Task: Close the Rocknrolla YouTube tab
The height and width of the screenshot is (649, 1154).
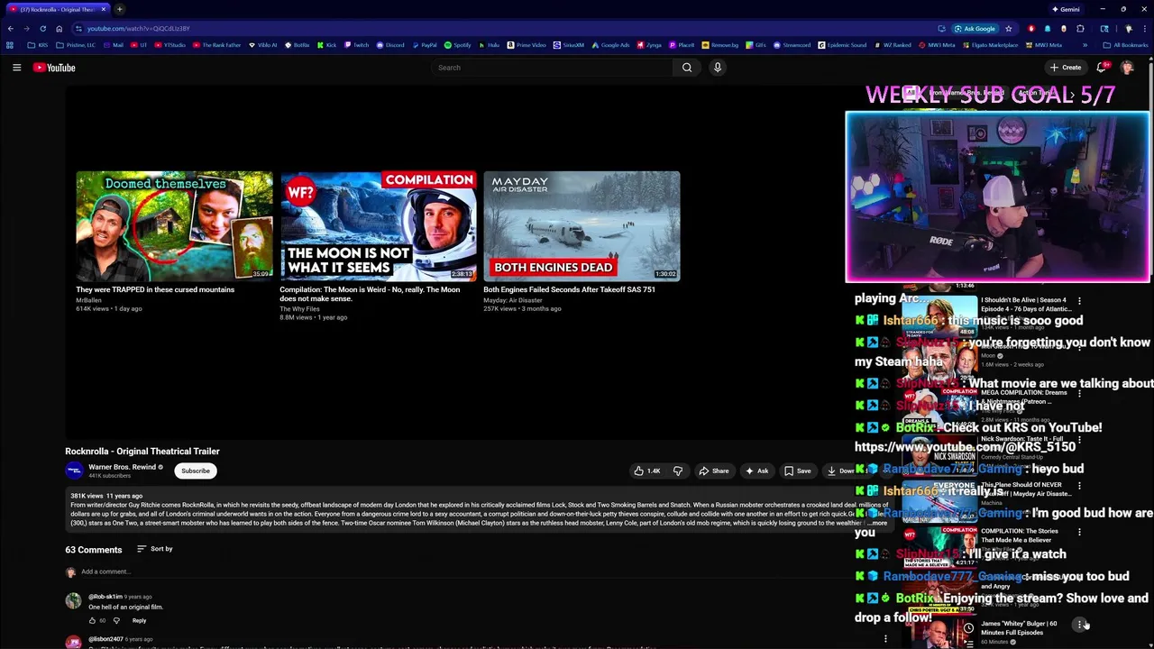Action: point(103,9)
